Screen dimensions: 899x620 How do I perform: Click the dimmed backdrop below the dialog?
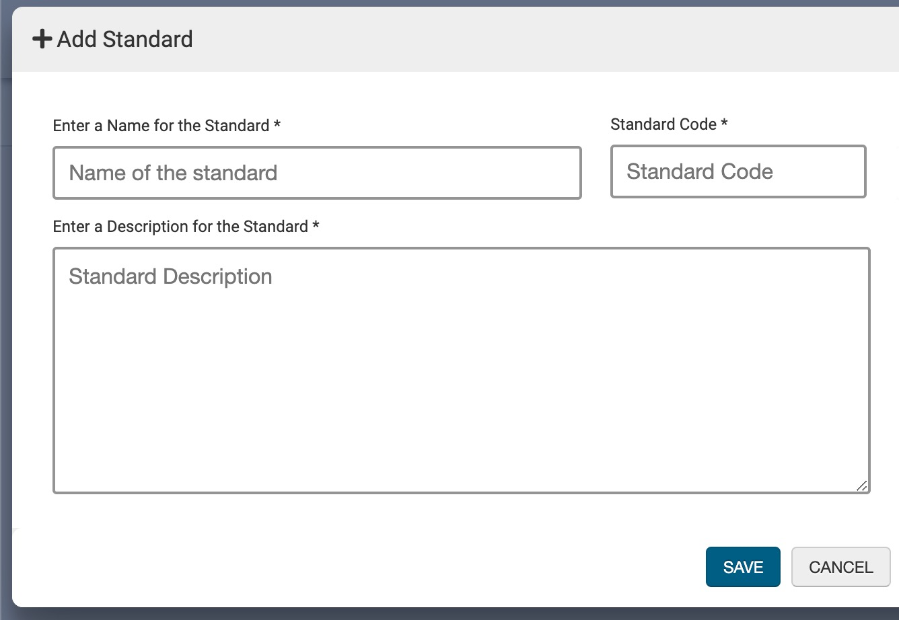(x=450, y=614)
